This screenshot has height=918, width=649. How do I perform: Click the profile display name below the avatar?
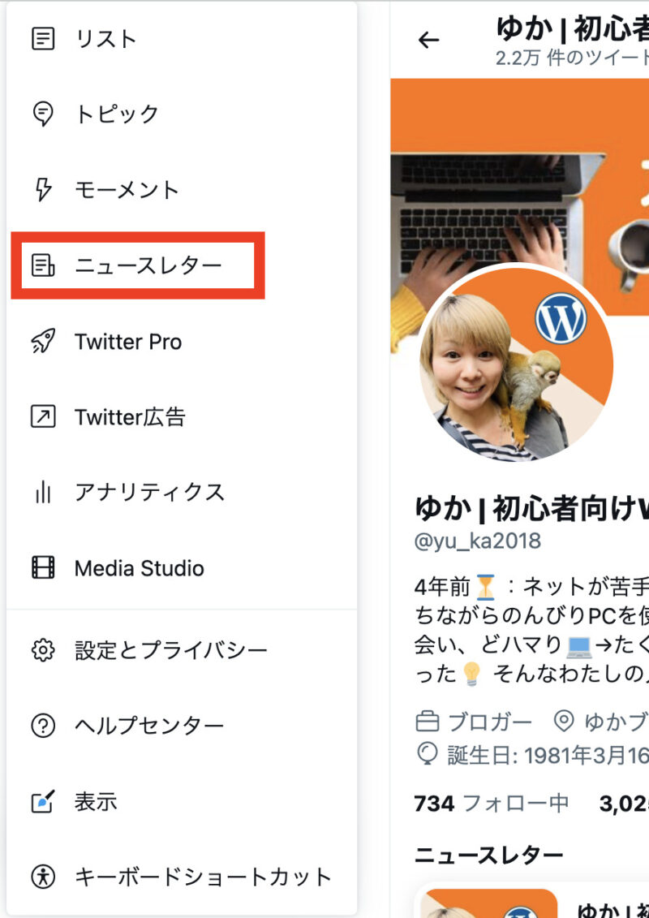(531, 507)
